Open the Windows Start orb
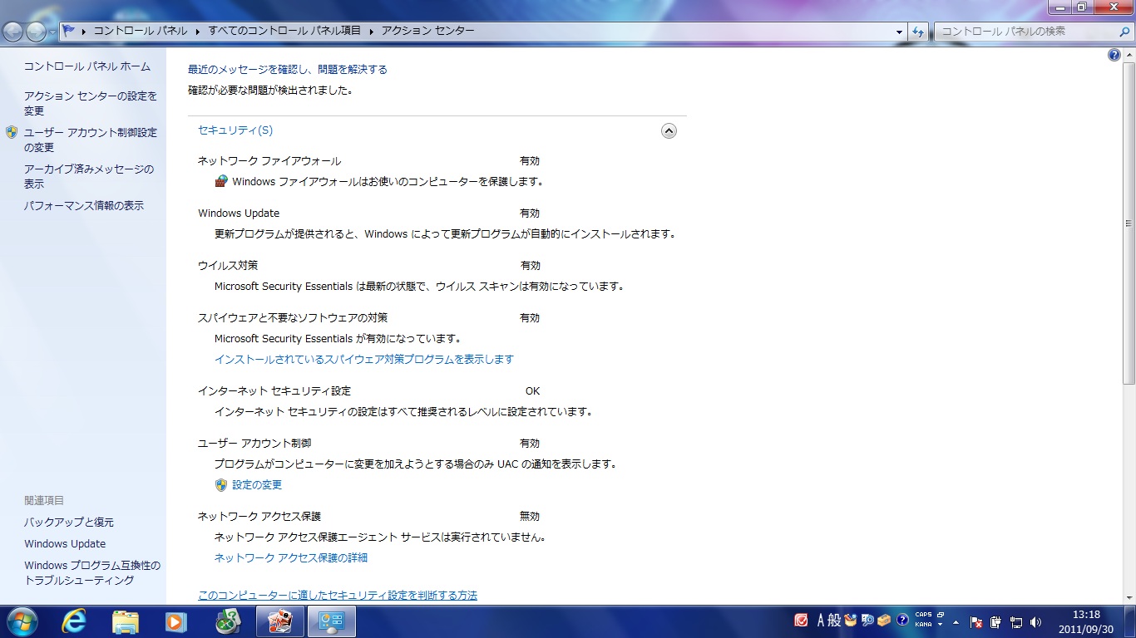This screenshot has width=1136, height=638. point(22,621)
